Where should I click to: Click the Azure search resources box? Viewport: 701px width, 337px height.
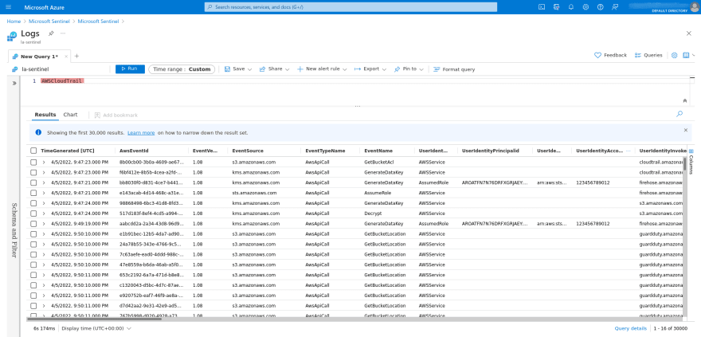coord(350,7)
